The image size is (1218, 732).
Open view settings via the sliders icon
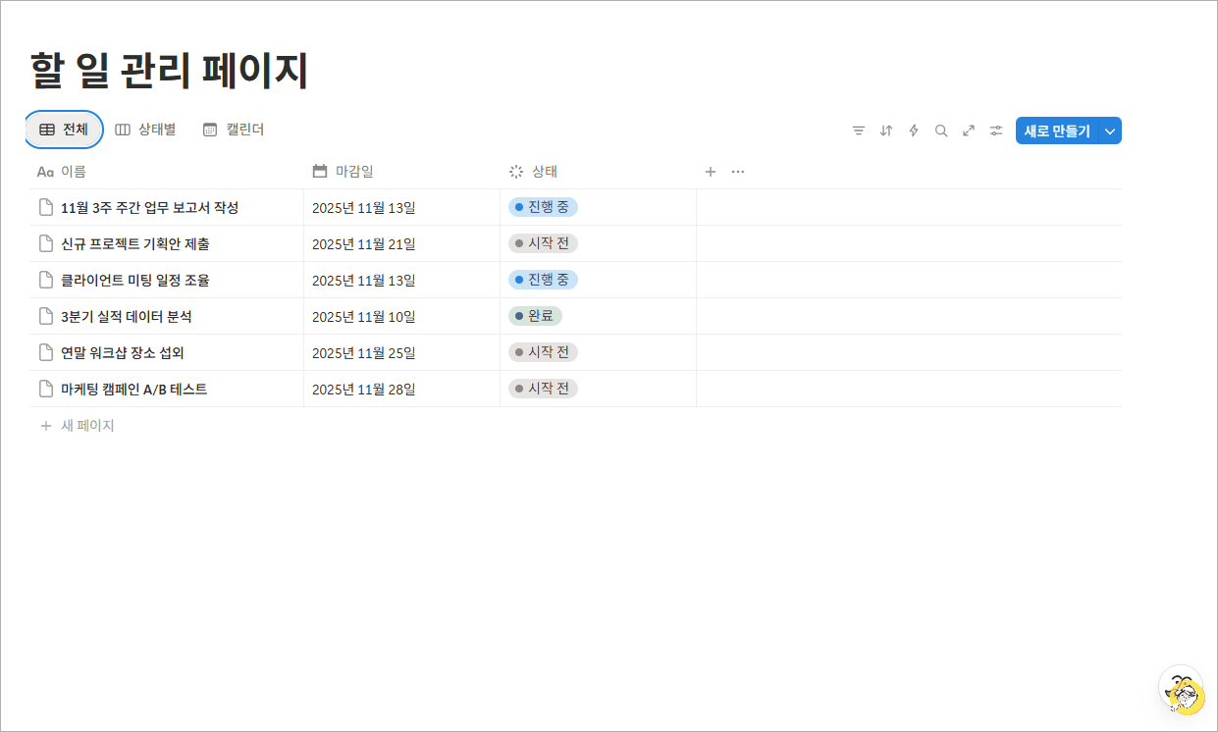click(x=995, y=130)
